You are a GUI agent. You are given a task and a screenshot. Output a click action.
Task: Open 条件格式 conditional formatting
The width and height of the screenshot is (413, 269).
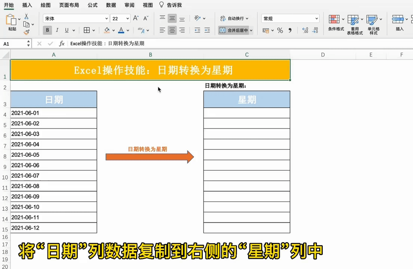(336, 23)
